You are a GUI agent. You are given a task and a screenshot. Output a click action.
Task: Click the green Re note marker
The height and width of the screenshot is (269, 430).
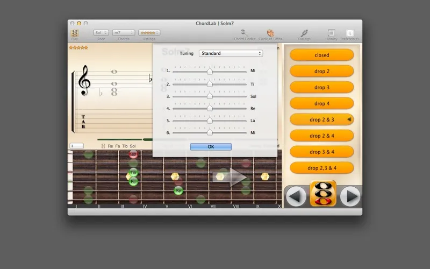pyautogui.click(x=178, y=191)
